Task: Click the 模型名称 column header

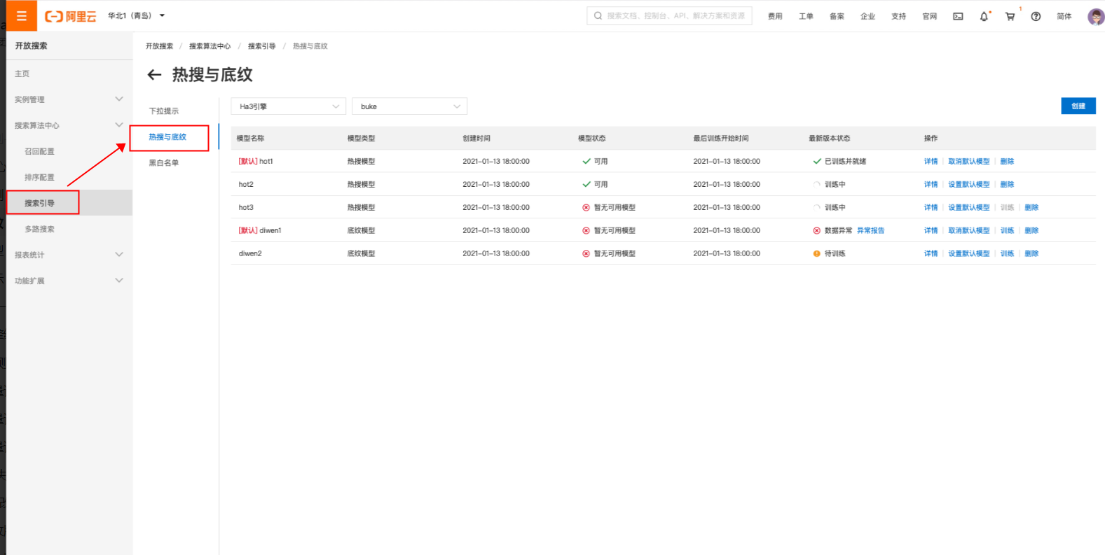Action: point(250,138)
